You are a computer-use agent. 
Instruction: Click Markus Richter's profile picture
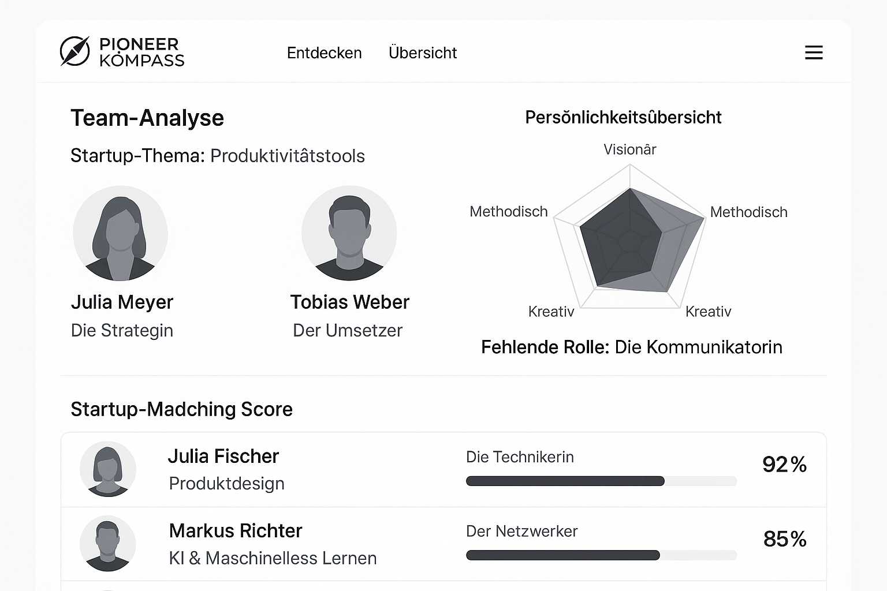click(108, 544)
